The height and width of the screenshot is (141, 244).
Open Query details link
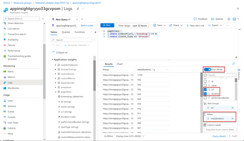(x=219, y=136)
